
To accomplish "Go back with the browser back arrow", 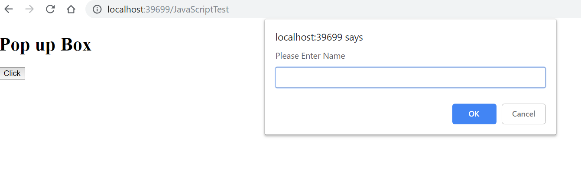I will tap(9, 9).
